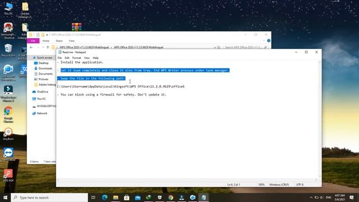Go back in File Explorer navigation
359x202 pixels.
(x=31, y=47)
